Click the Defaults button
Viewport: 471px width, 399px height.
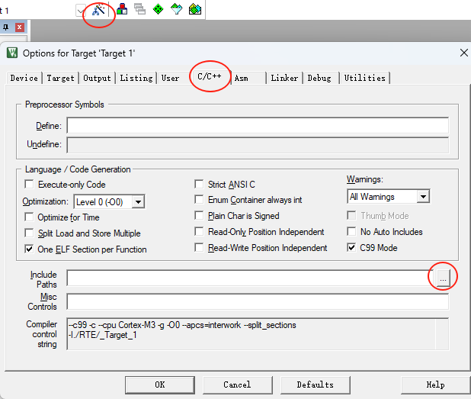(315, 385)
